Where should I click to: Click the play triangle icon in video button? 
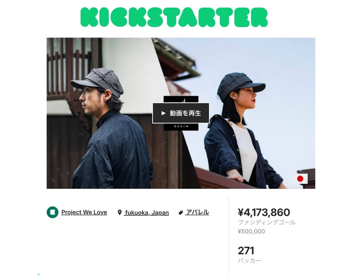163,113
